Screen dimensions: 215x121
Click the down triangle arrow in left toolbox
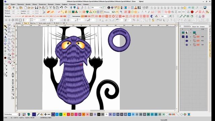[x=13, y=77]
